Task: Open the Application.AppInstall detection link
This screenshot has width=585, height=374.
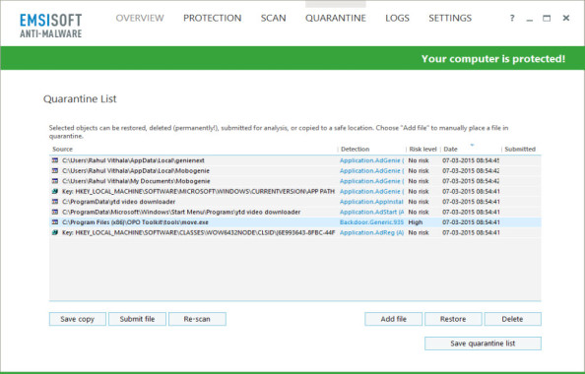Action: point(371,202)
